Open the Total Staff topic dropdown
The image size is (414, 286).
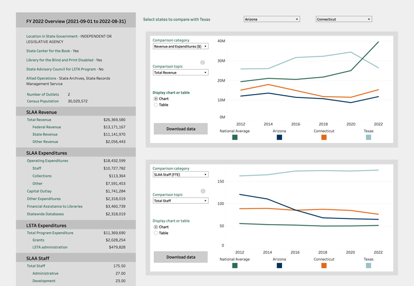[x=180, y=200]
